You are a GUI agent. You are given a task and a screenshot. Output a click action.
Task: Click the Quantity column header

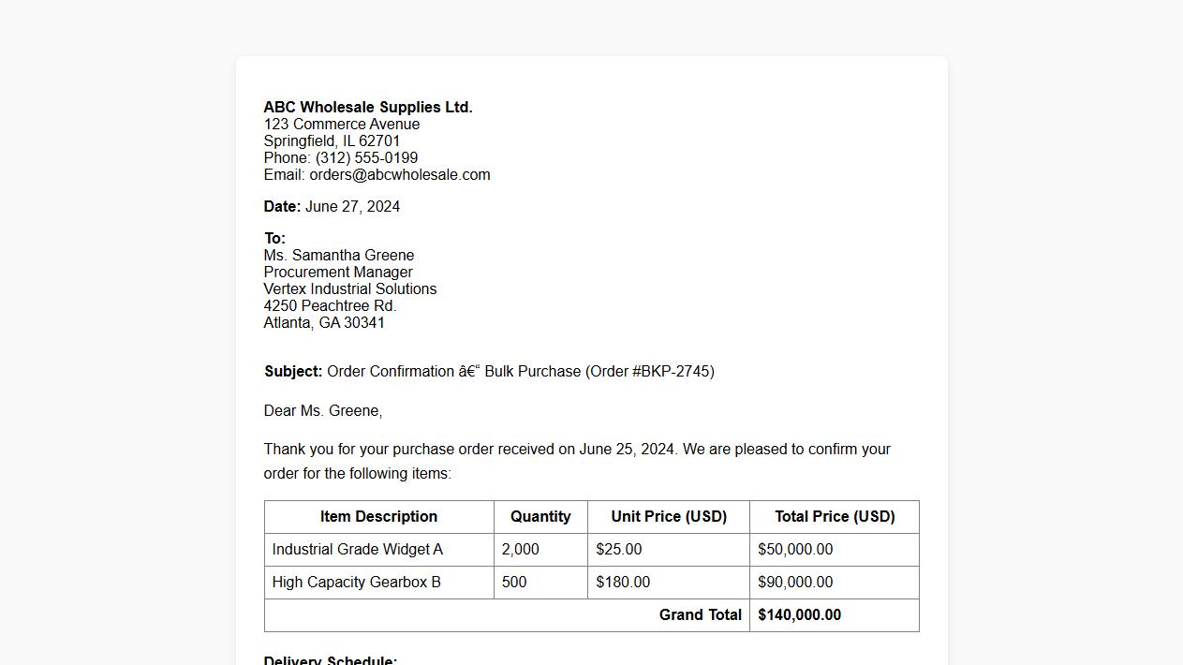pyautogui.click(x=540, y=517)
